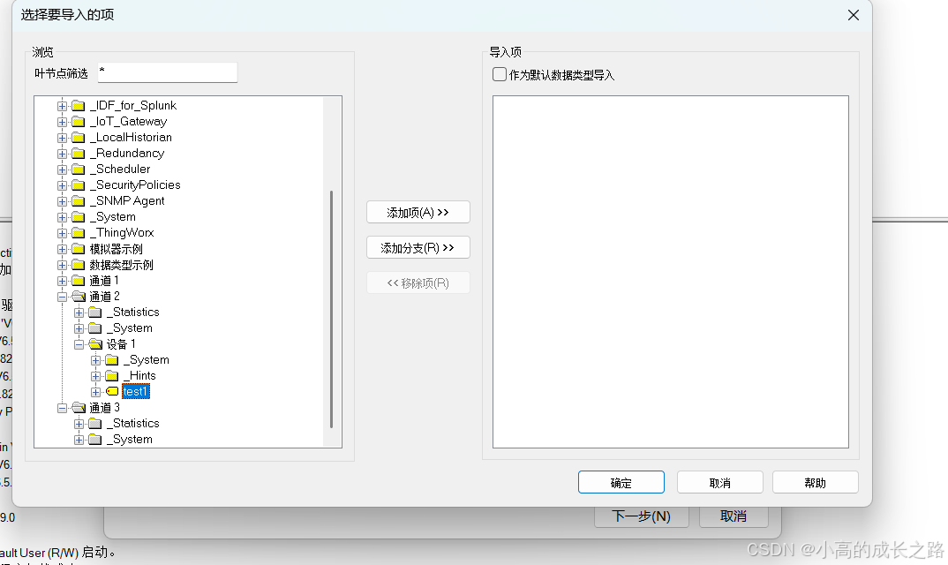
Task: Click the open folder icon of 通道 3
Action: click(79, 408)
